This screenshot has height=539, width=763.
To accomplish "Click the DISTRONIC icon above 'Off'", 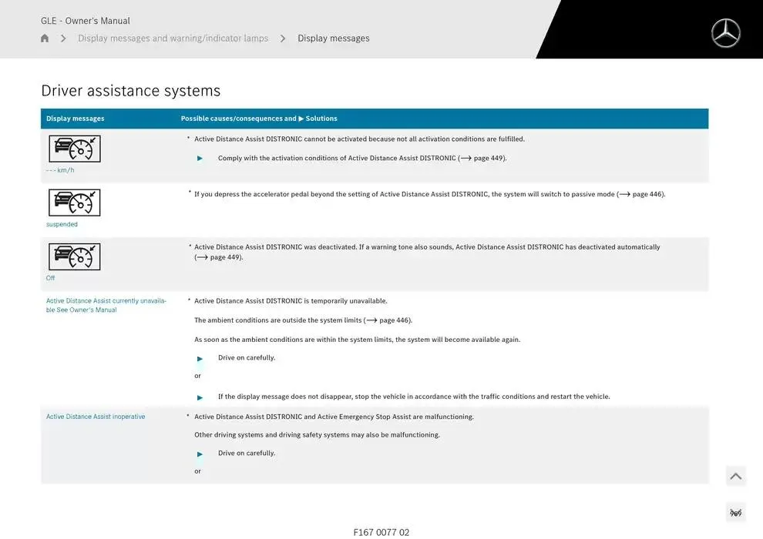I will (75, 256).
